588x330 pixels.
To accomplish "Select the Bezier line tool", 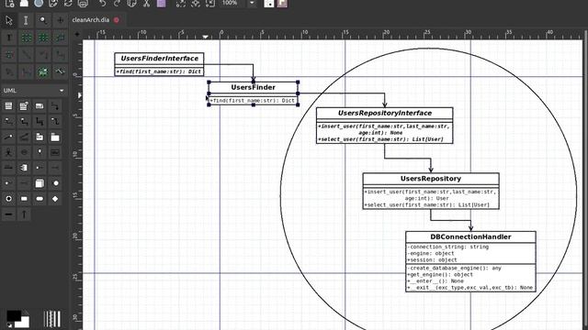I will [x=26, y=71].
